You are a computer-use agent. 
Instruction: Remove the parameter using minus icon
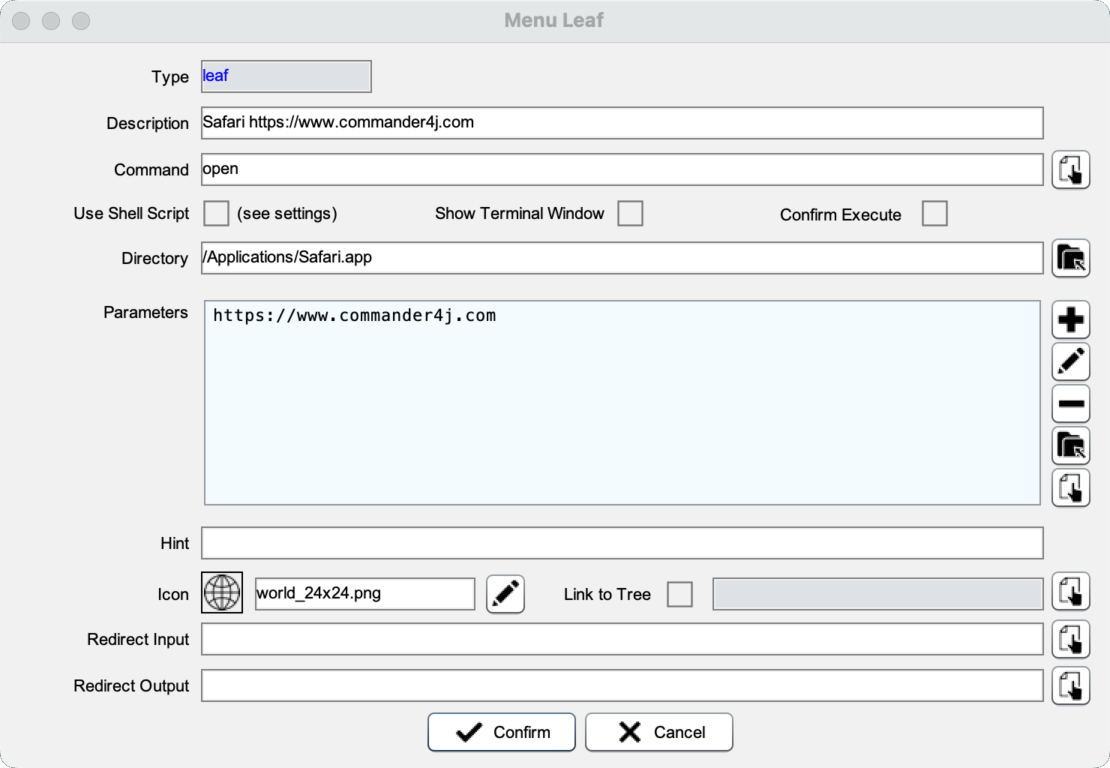coord(1070,404)
